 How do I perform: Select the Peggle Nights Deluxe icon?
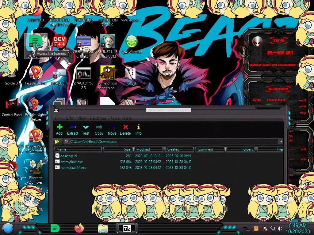coord(36,110)
